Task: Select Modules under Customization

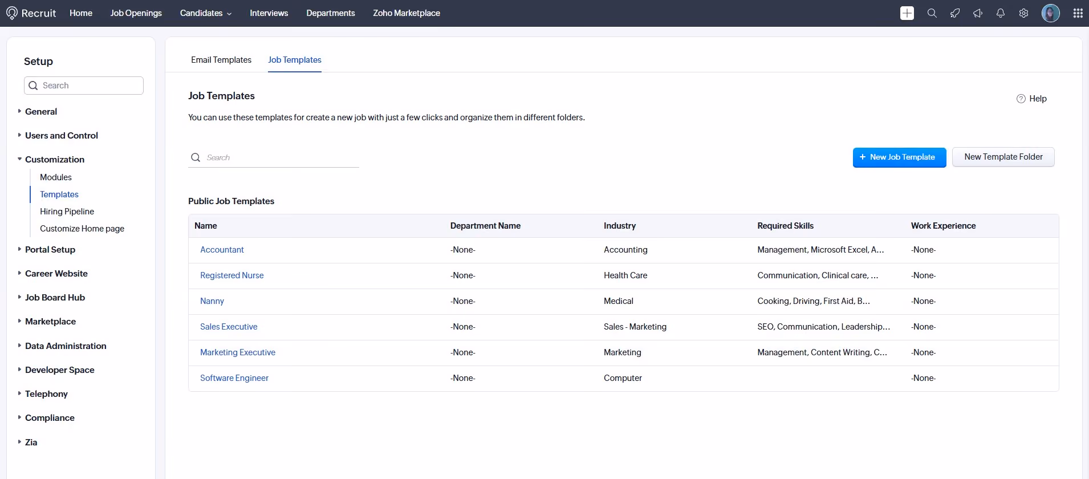Action: pos(56,177)
